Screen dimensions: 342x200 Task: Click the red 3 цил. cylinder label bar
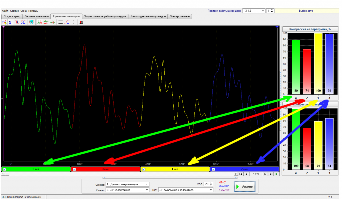(x=106, y=169)
